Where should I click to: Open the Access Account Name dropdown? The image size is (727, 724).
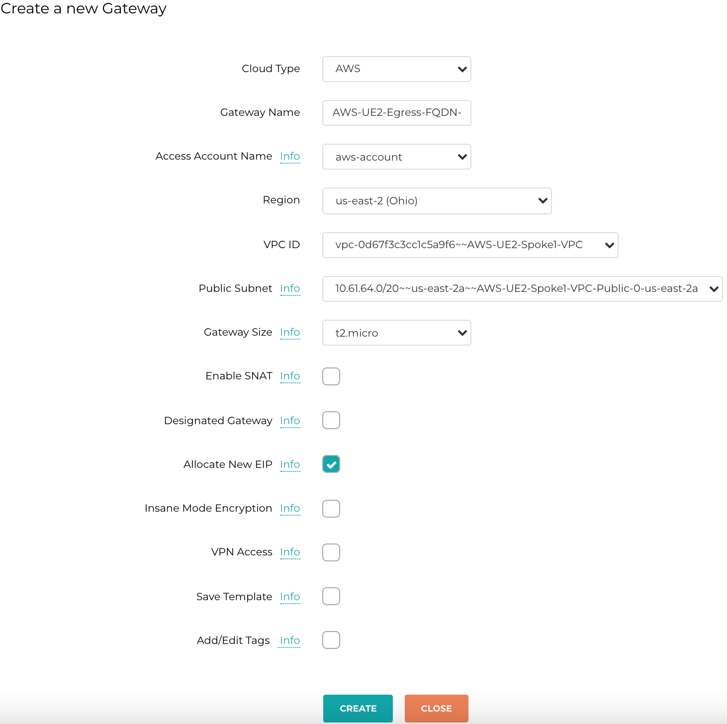click(x=396, y=157)
